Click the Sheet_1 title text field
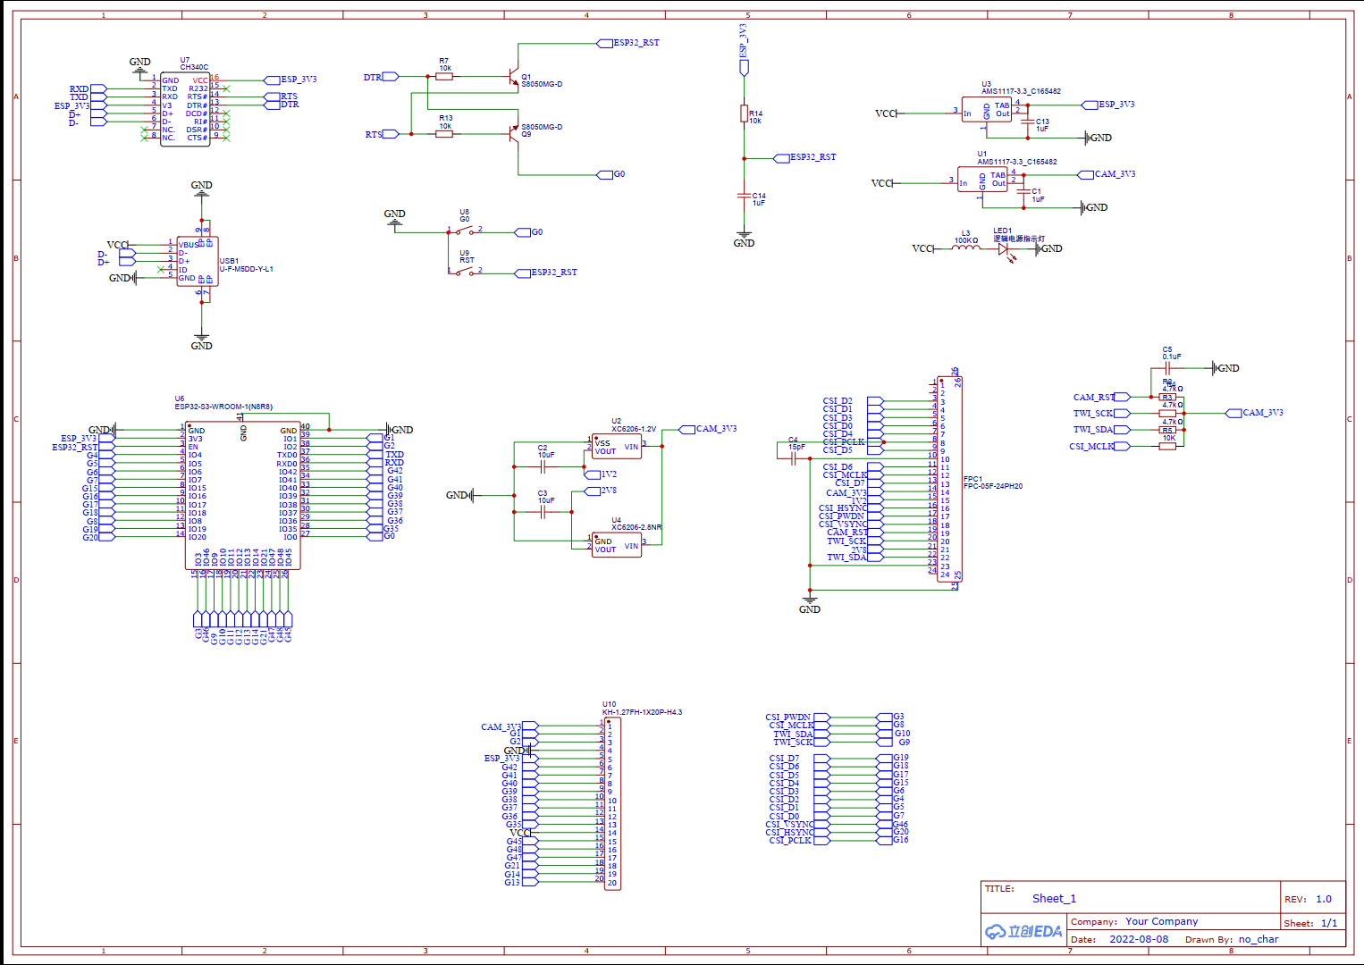This screenshot has width=1364, height=965. [1054, 898]
